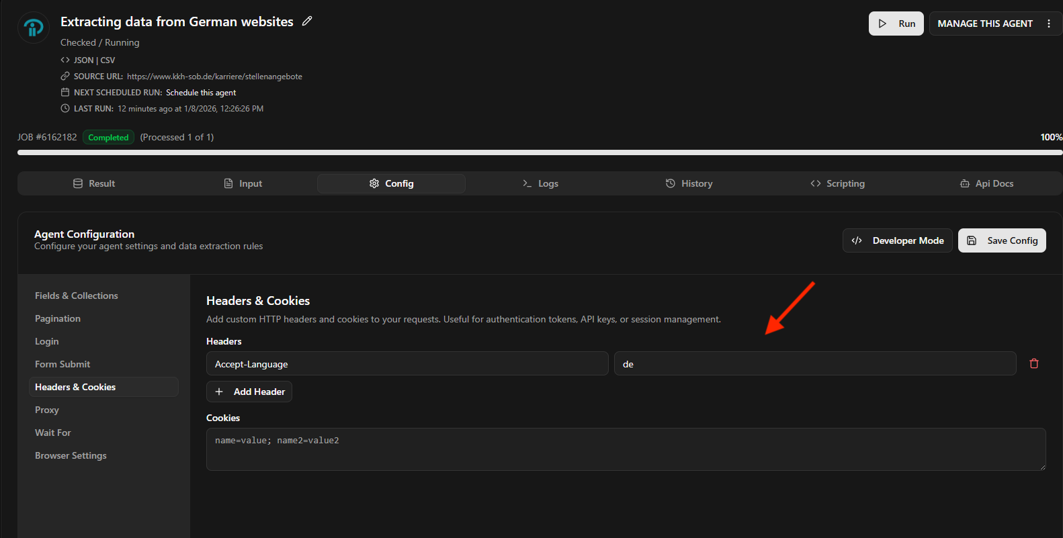The width and height of the screenshot is (1063, 538).
Task: Open the Logs tab
Action: coord(540,183)
